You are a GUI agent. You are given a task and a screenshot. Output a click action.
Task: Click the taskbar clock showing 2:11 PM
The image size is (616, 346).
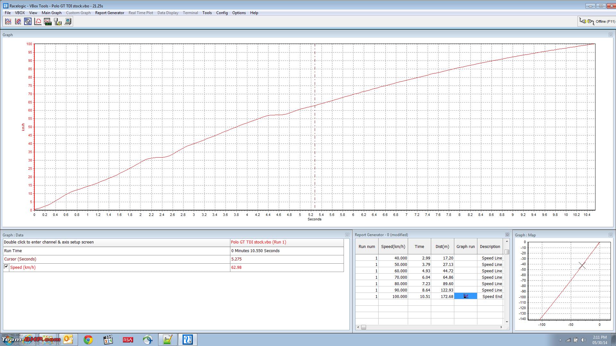(x=600, y=340)
